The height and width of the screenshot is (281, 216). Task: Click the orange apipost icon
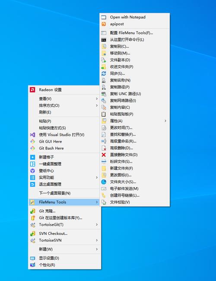pyautogui.click(x=104, y=24)
